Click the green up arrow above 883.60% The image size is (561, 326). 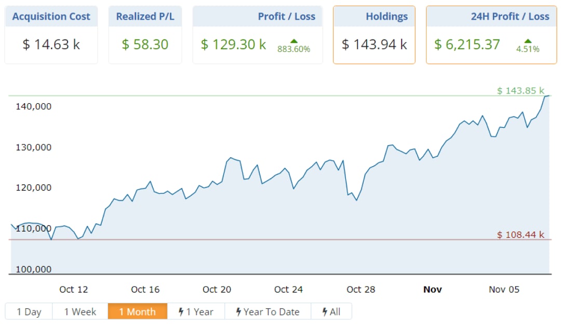tap(294, 41)
